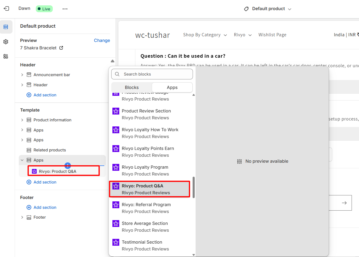This screenshot has height=257, width=359.
Task: Click the Dawn theme name
Action: tap(24, 8)
